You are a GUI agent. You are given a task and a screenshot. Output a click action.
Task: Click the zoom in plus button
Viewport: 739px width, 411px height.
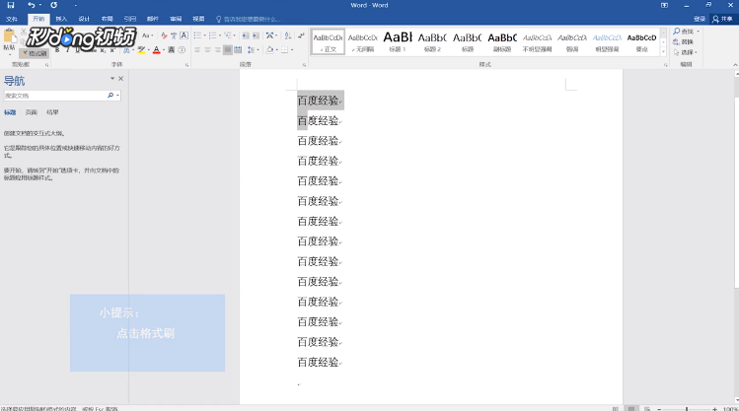click(714, 409)
